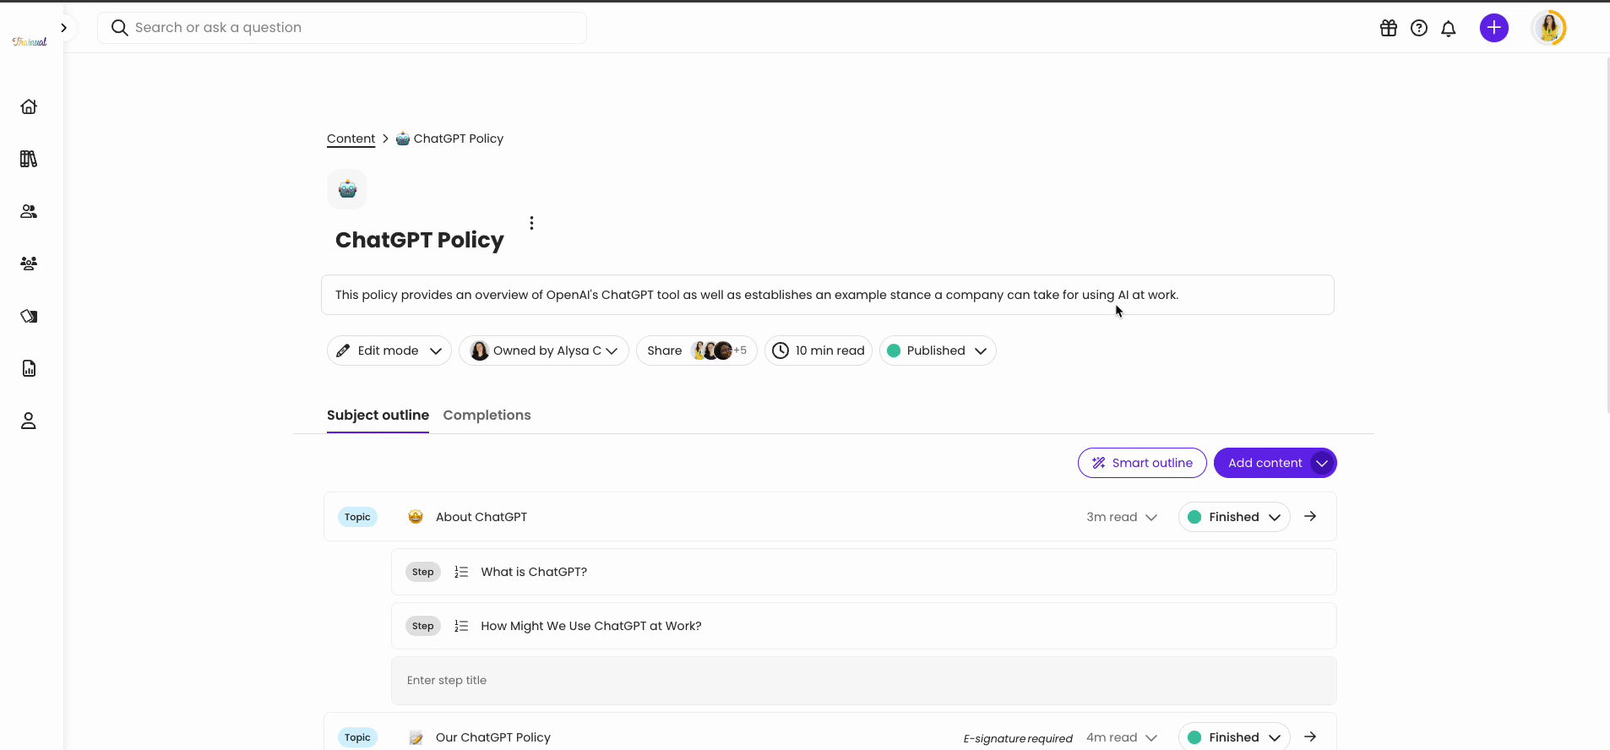Open the help question mark icon

click(1419, 28)
